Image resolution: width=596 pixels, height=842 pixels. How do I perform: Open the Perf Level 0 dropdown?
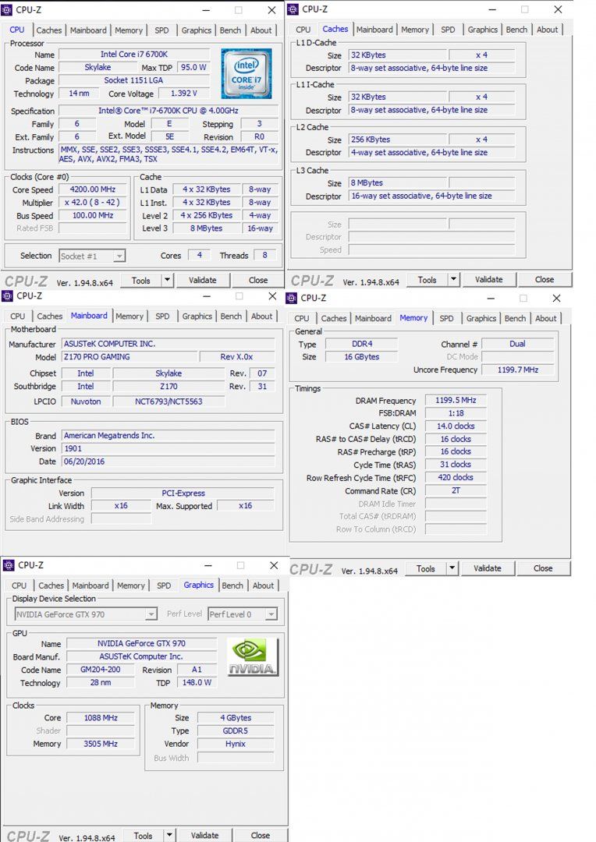pos(271,614)
